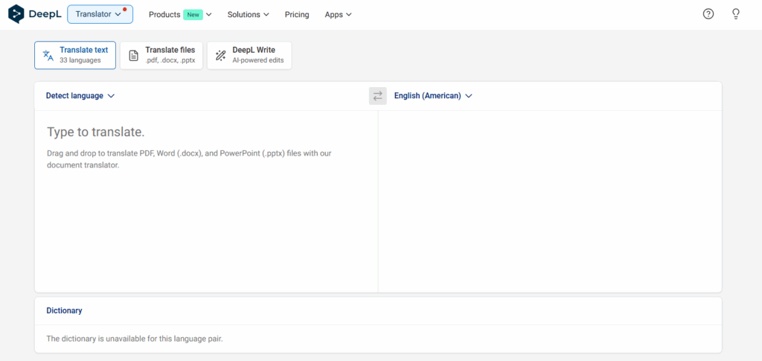Click the Dictionary section heading
This screenshot has width=762, height=361.
click(64, 310)
